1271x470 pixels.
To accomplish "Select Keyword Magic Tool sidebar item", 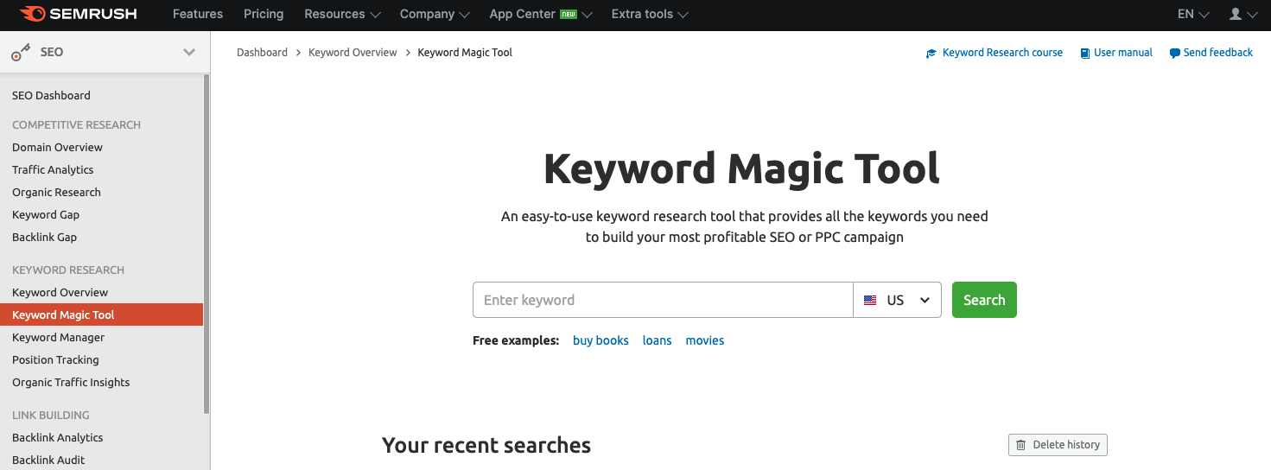I will click(x=101, y=315).
